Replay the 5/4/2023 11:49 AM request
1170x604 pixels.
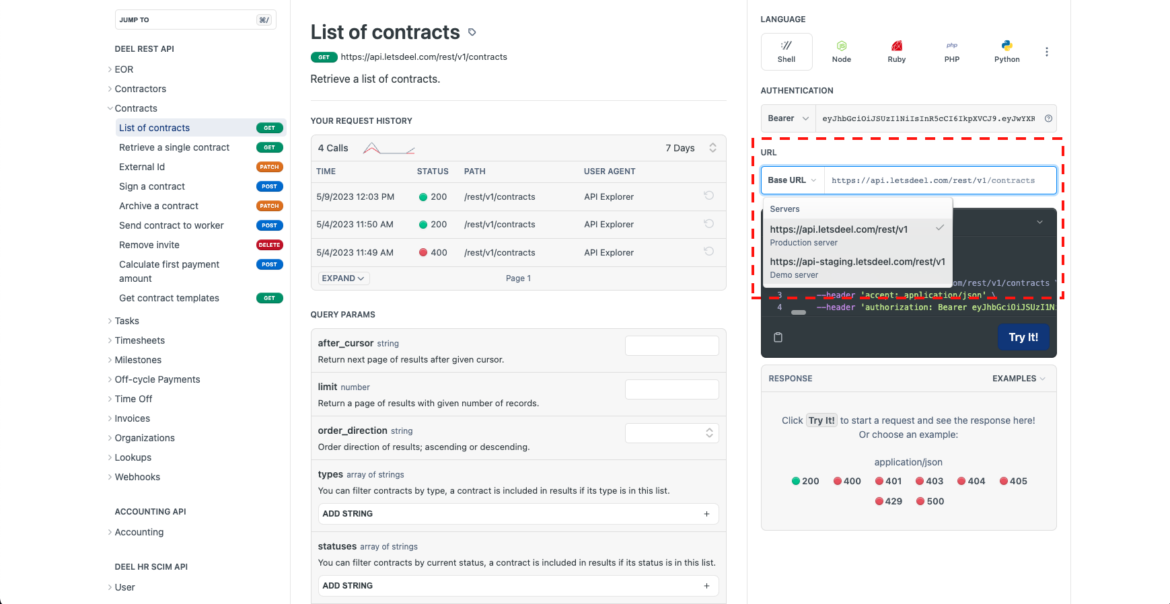click(x=708, y=252)
